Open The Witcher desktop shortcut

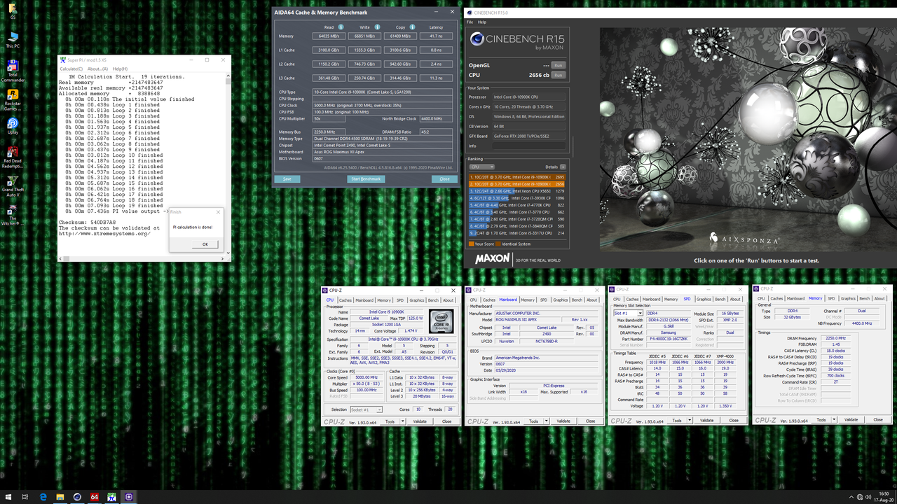[x=12, y=213]
